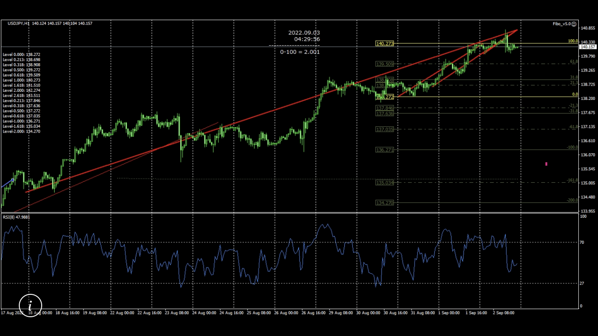The width and height of the screenshot is (598, 336).
Task: Click the USDJPY,H1 chart title
Action: click(18, 23)
